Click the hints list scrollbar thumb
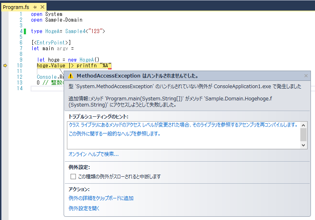This screenshot has width=315, height=220. click(303, 135)
